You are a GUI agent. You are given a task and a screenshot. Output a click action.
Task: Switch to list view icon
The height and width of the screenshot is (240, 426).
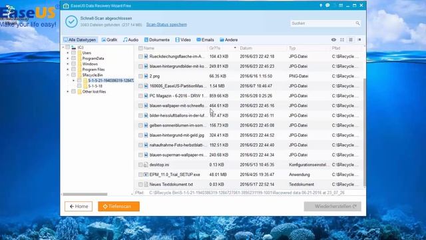click(359, 40)
